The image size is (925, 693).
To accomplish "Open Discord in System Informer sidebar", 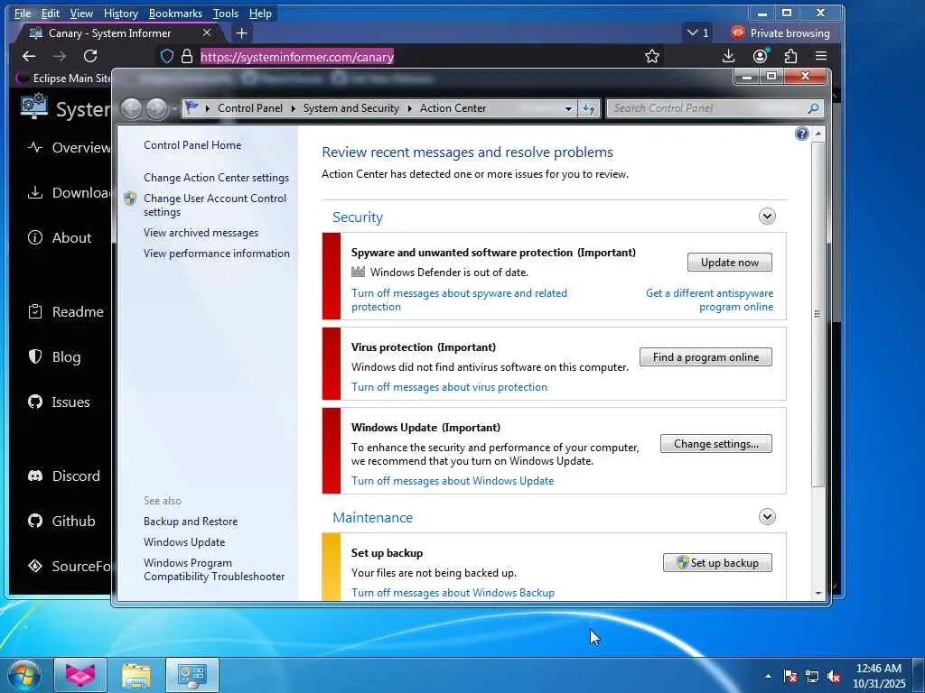I will [x=64, y=476].
